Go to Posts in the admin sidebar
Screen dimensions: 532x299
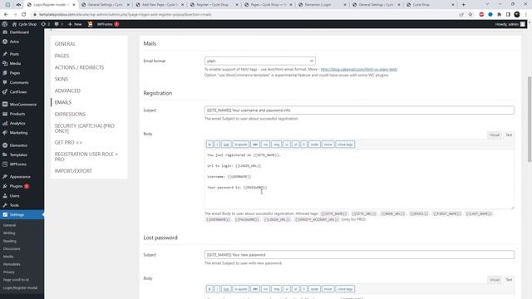pos(14,54)
